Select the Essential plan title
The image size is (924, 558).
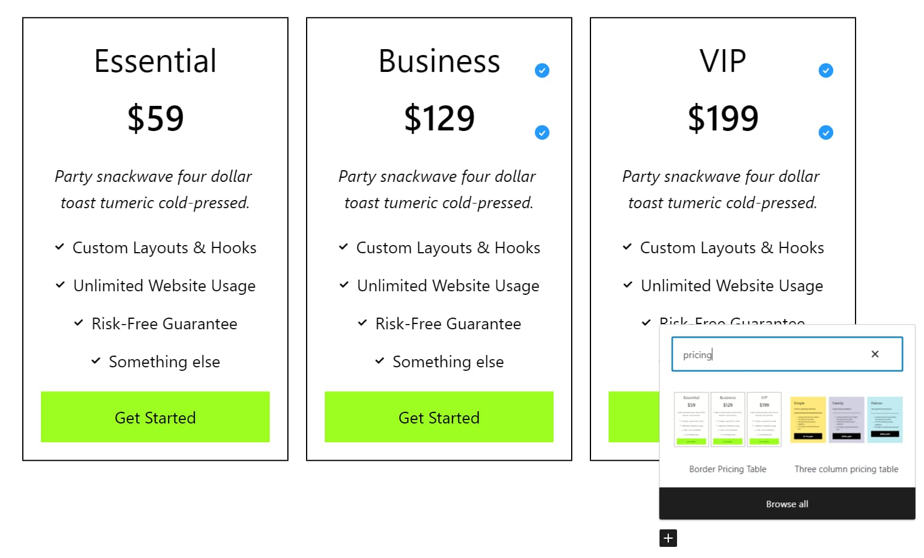pyautogui.click(x=154, y=60)
